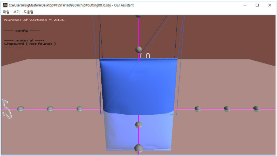Open the 도움말 menu

coord(28,12)
